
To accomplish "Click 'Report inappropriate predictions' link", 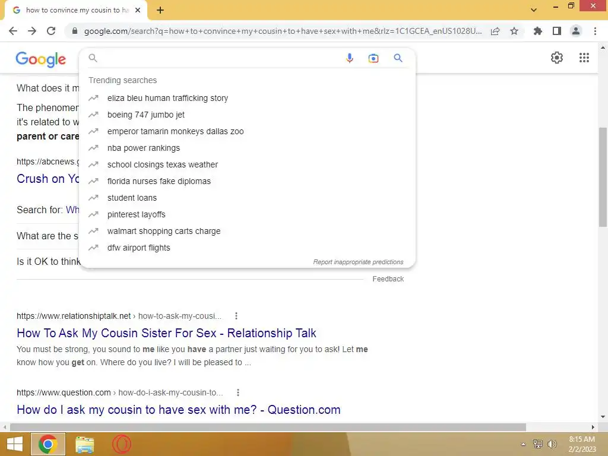I will [x=358, y=262].
